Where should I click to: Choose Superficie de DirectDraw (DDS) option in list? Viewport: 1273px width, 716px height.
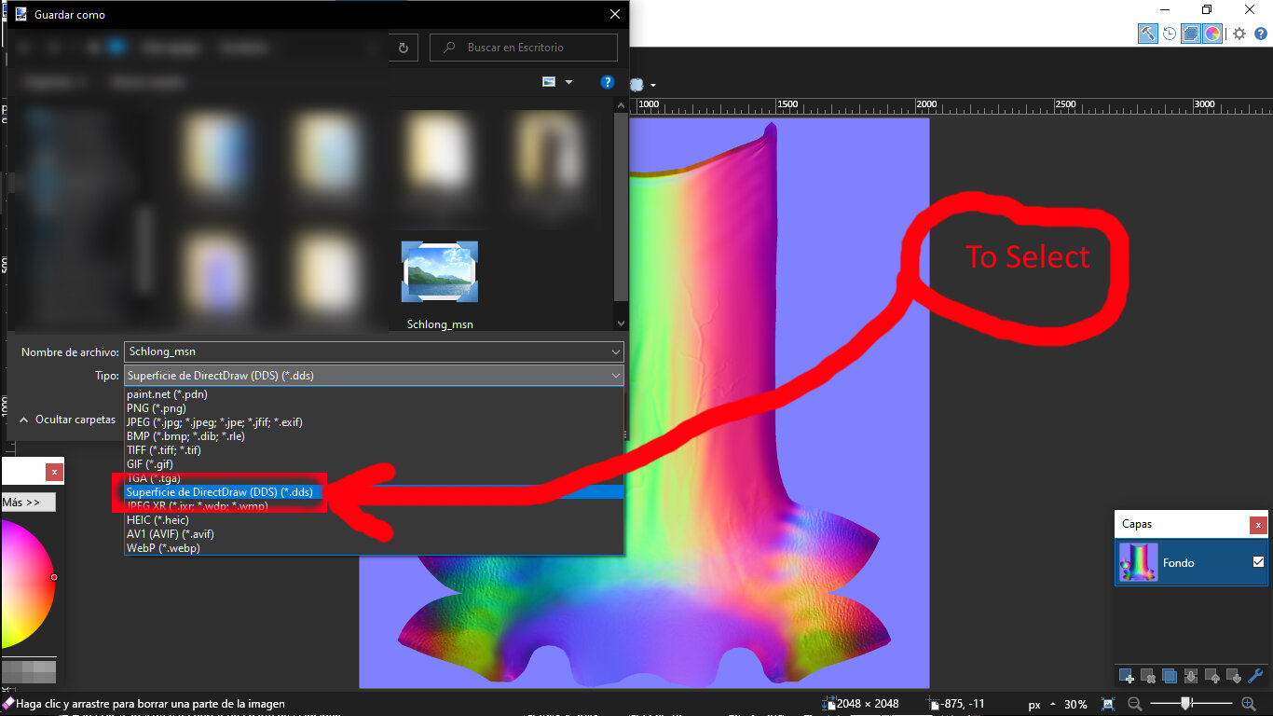click(x=374, y=492)
